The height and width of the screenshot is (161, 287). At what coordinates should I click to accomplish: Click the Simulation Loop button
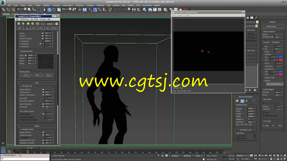point(246,130)
